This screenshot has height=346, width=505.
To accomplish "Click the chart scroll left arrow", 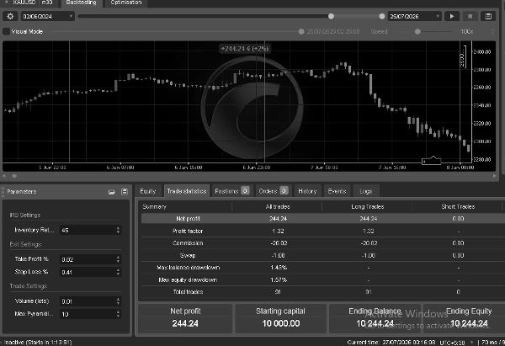I will (4, 176).
